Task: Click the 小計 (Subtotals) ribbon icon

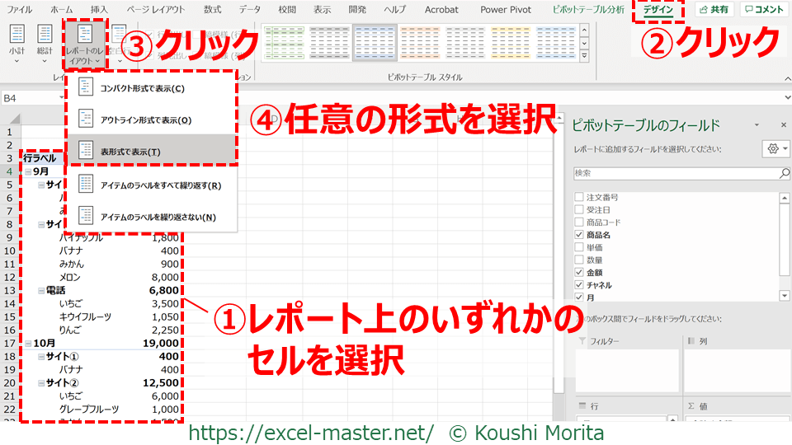Action: [x=16, y=41]
